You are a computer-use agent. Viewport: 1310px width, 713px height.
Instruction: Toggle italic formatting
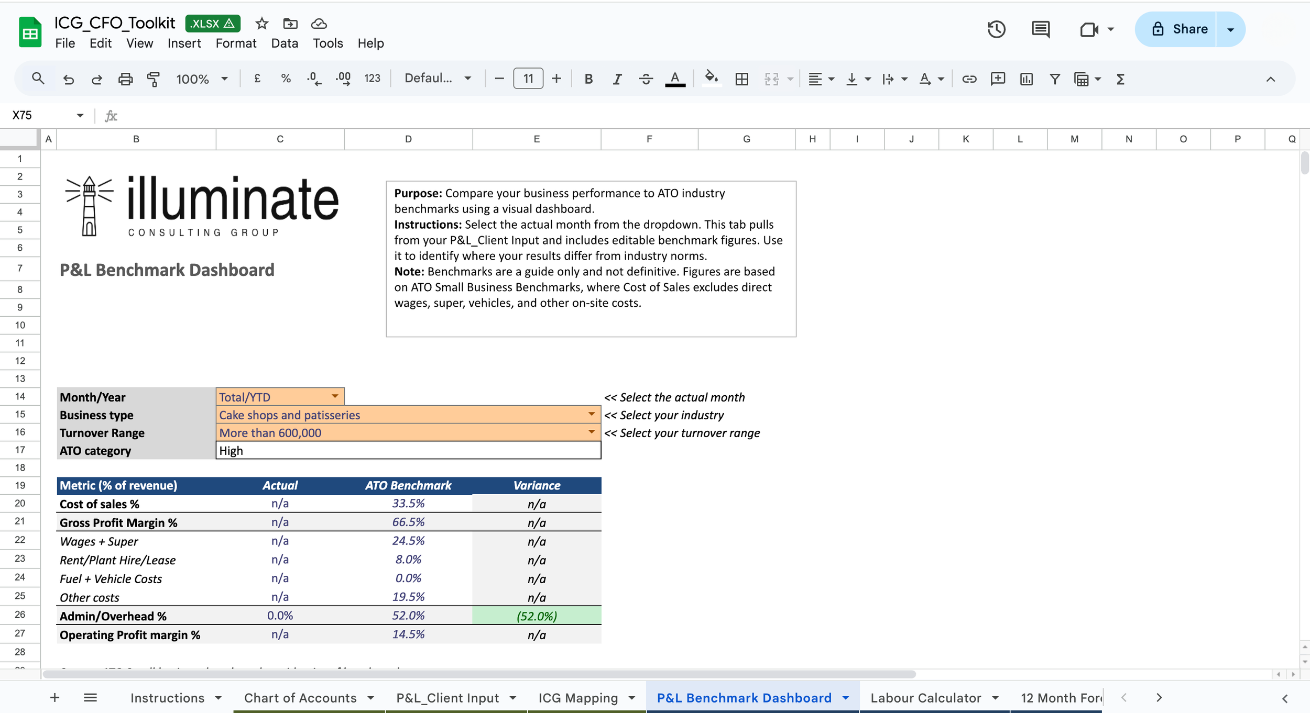(x=617, y=79)
